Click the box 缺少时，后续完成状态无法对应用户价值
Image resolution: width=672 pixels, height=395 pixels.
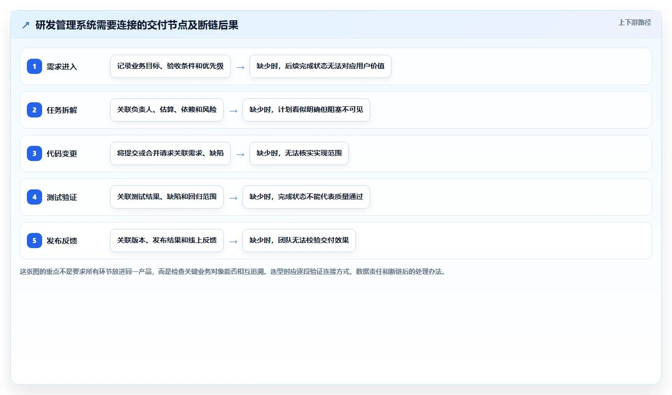(x=321, y=66)
